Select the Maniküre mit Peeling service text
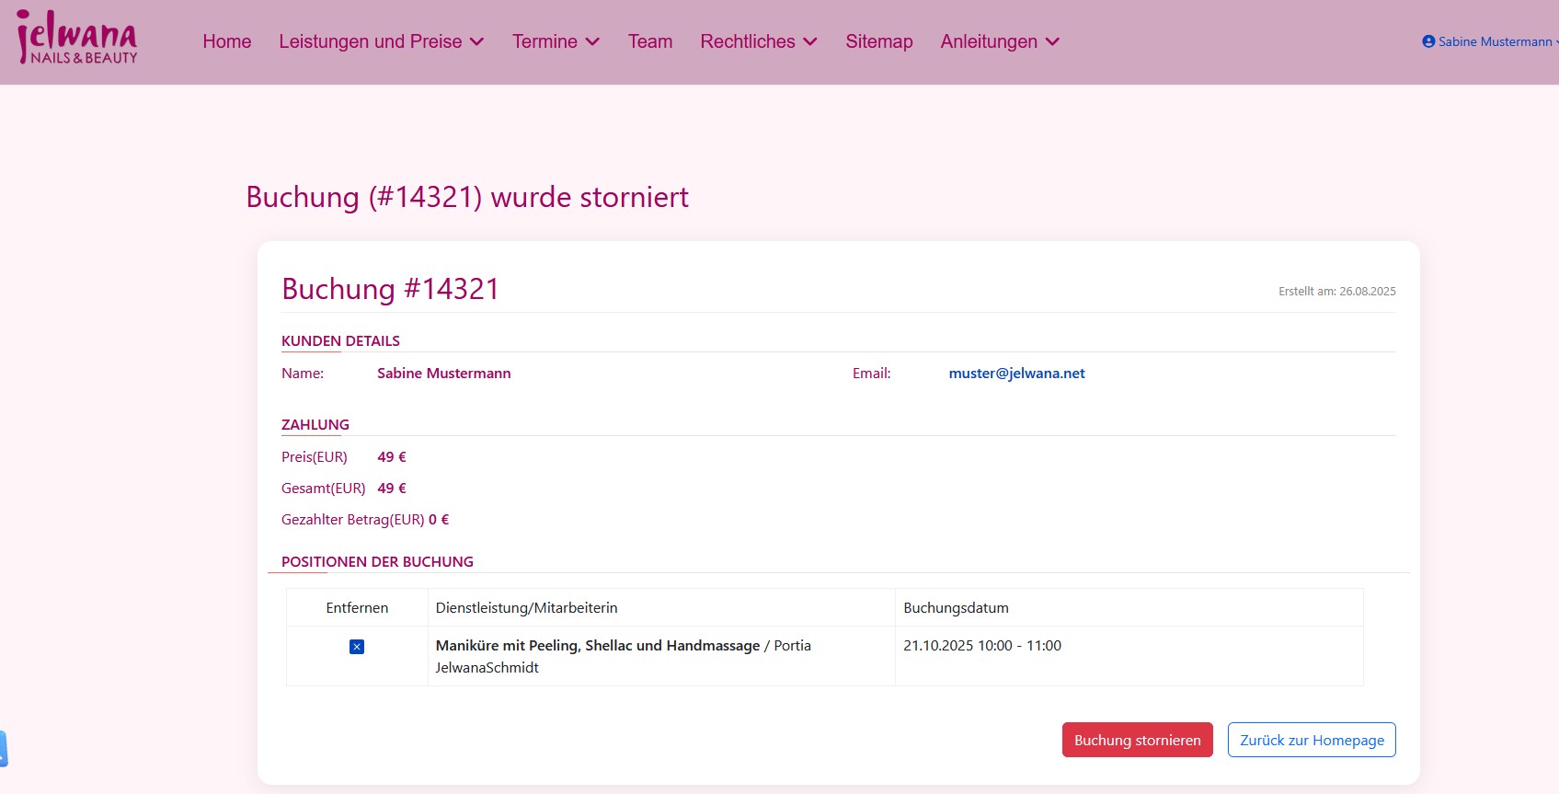The height and width of the screenshot is (794, 1559). (x=597, y=646)
